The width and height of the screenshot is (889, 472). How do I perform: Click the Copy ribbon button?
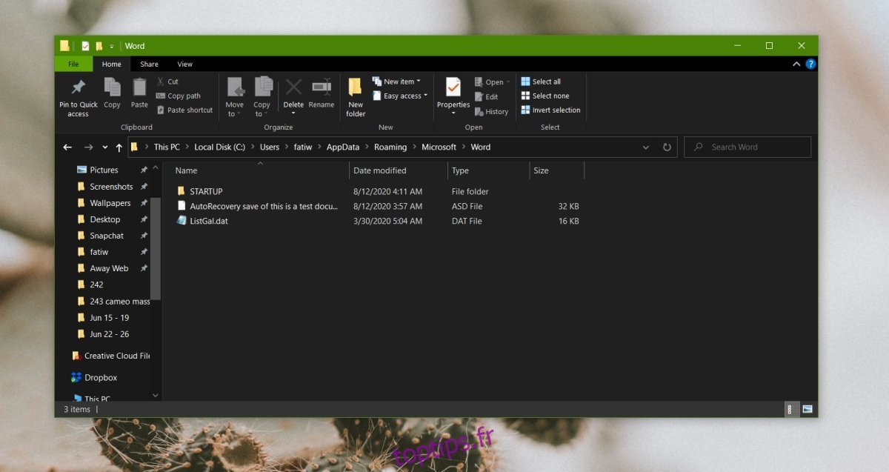pos(112,93)
